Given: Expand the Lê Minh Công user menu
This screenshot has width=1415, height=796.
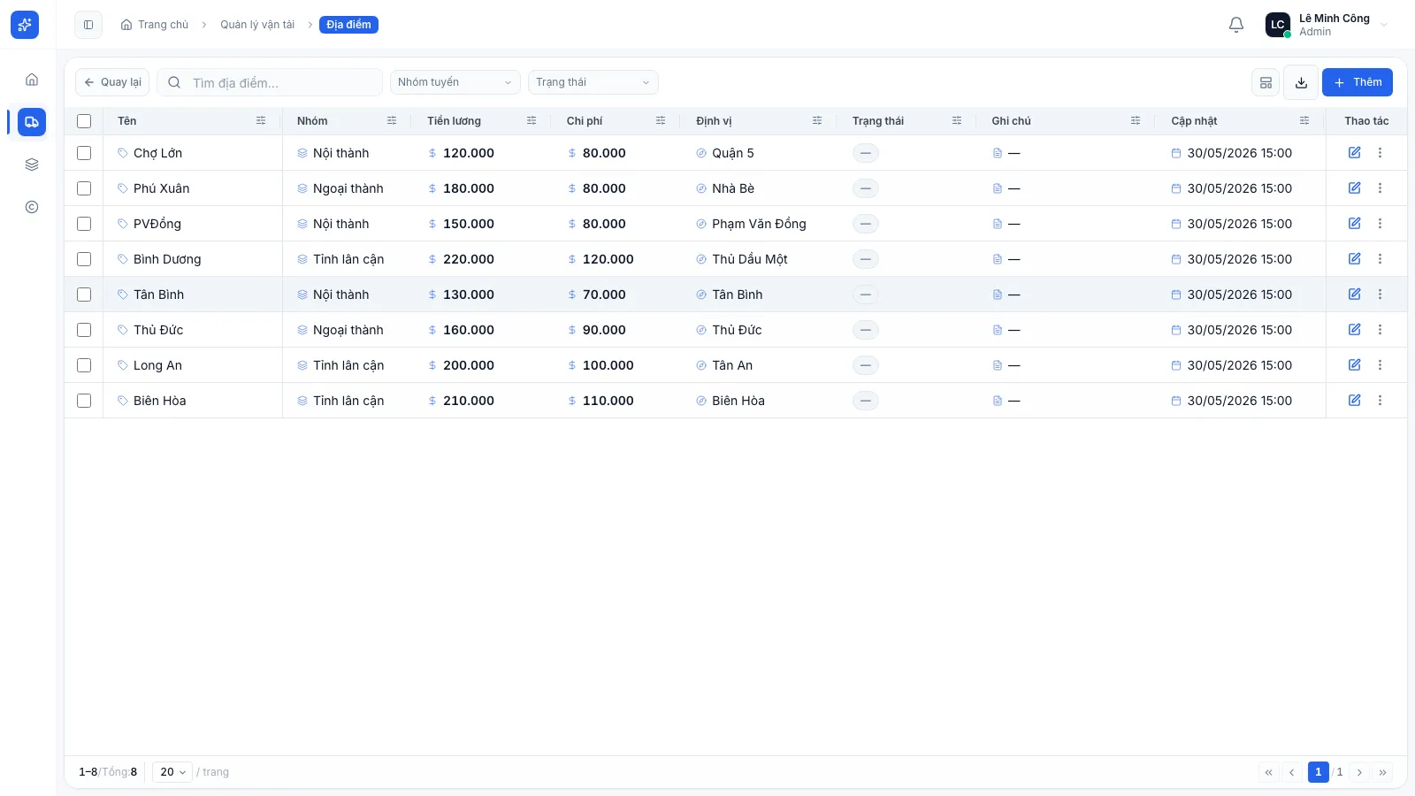Looking at the screenshot, I should [x=1327, y=25].
